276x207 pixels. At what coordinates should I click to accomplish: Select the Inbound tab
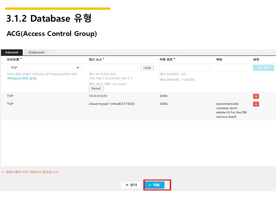click(12, 52)
